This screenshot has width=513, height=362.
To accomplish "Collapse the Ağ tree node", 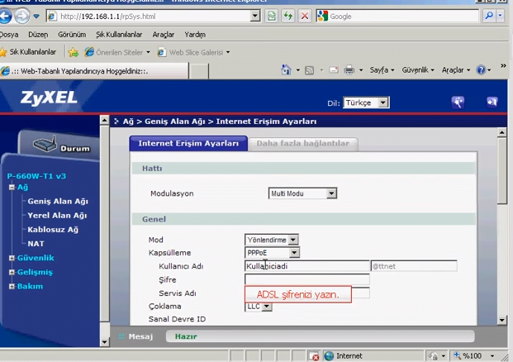I will pos(12,188).
